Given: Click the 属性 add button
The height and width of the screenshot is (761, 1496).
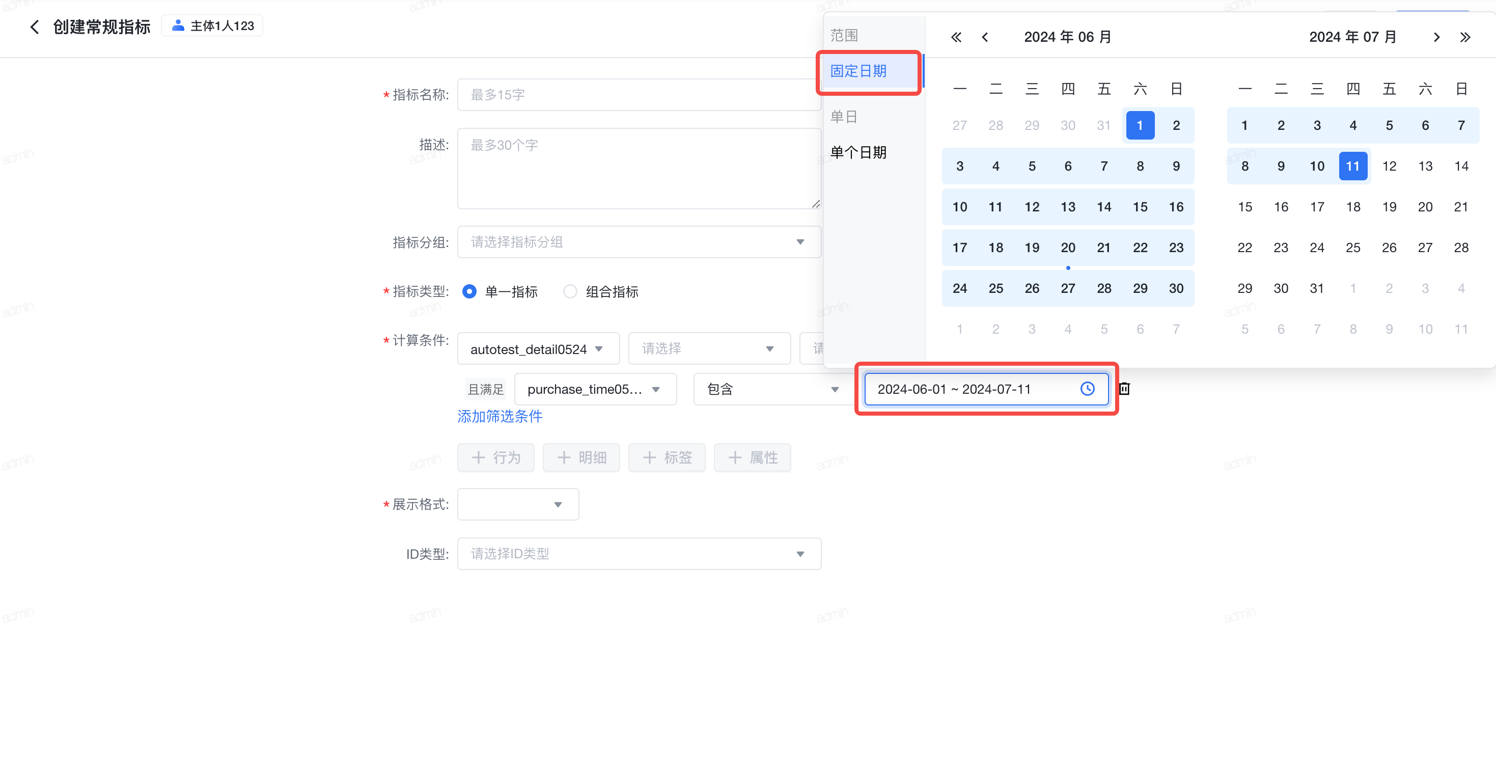Looking at the screenshot, I should (x=752, y=458).
